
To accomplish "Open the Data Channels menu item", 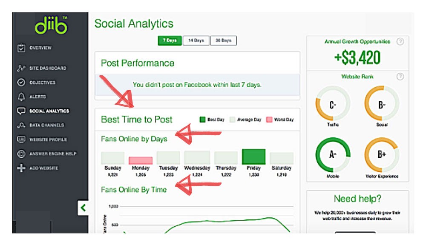I will pos(47,125).
